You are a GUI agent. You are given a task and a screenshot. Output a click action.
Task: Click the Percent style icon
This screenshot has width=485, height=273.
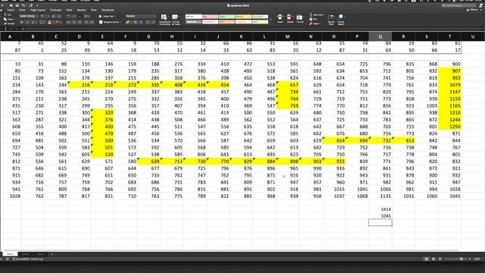tap(135, 22)
